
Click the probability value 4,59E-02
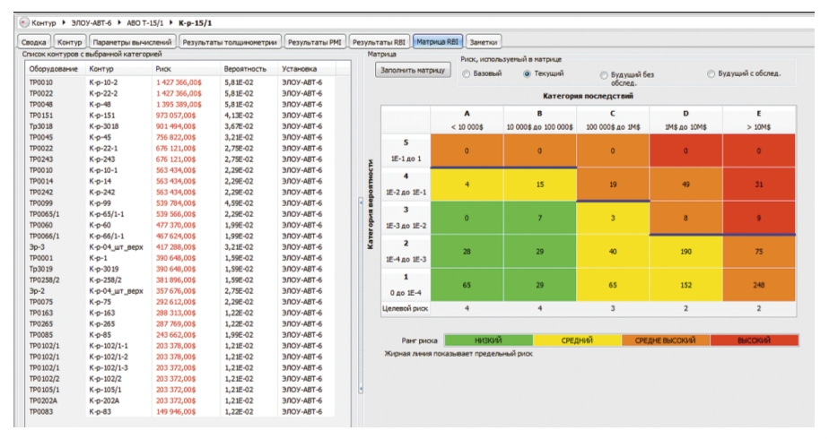tap(239, 203)
